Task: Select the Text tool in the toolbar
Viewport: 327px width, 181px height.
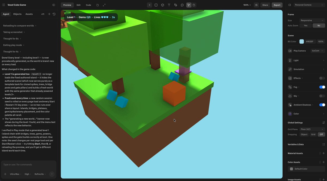Action: coord(169,5)
